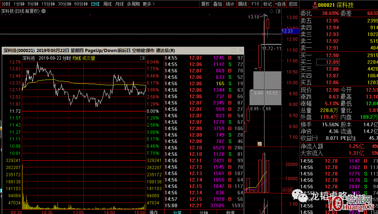Click the 换手 value 15.56%
378x214 pixels.
(330, 124)
